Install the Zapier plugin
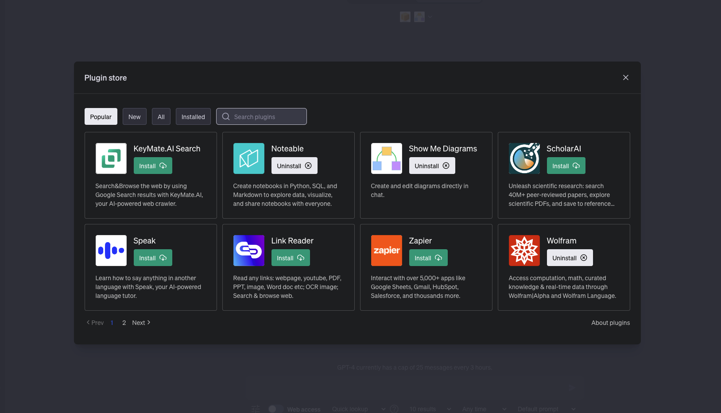721x413 pixels. click(428, 258)
